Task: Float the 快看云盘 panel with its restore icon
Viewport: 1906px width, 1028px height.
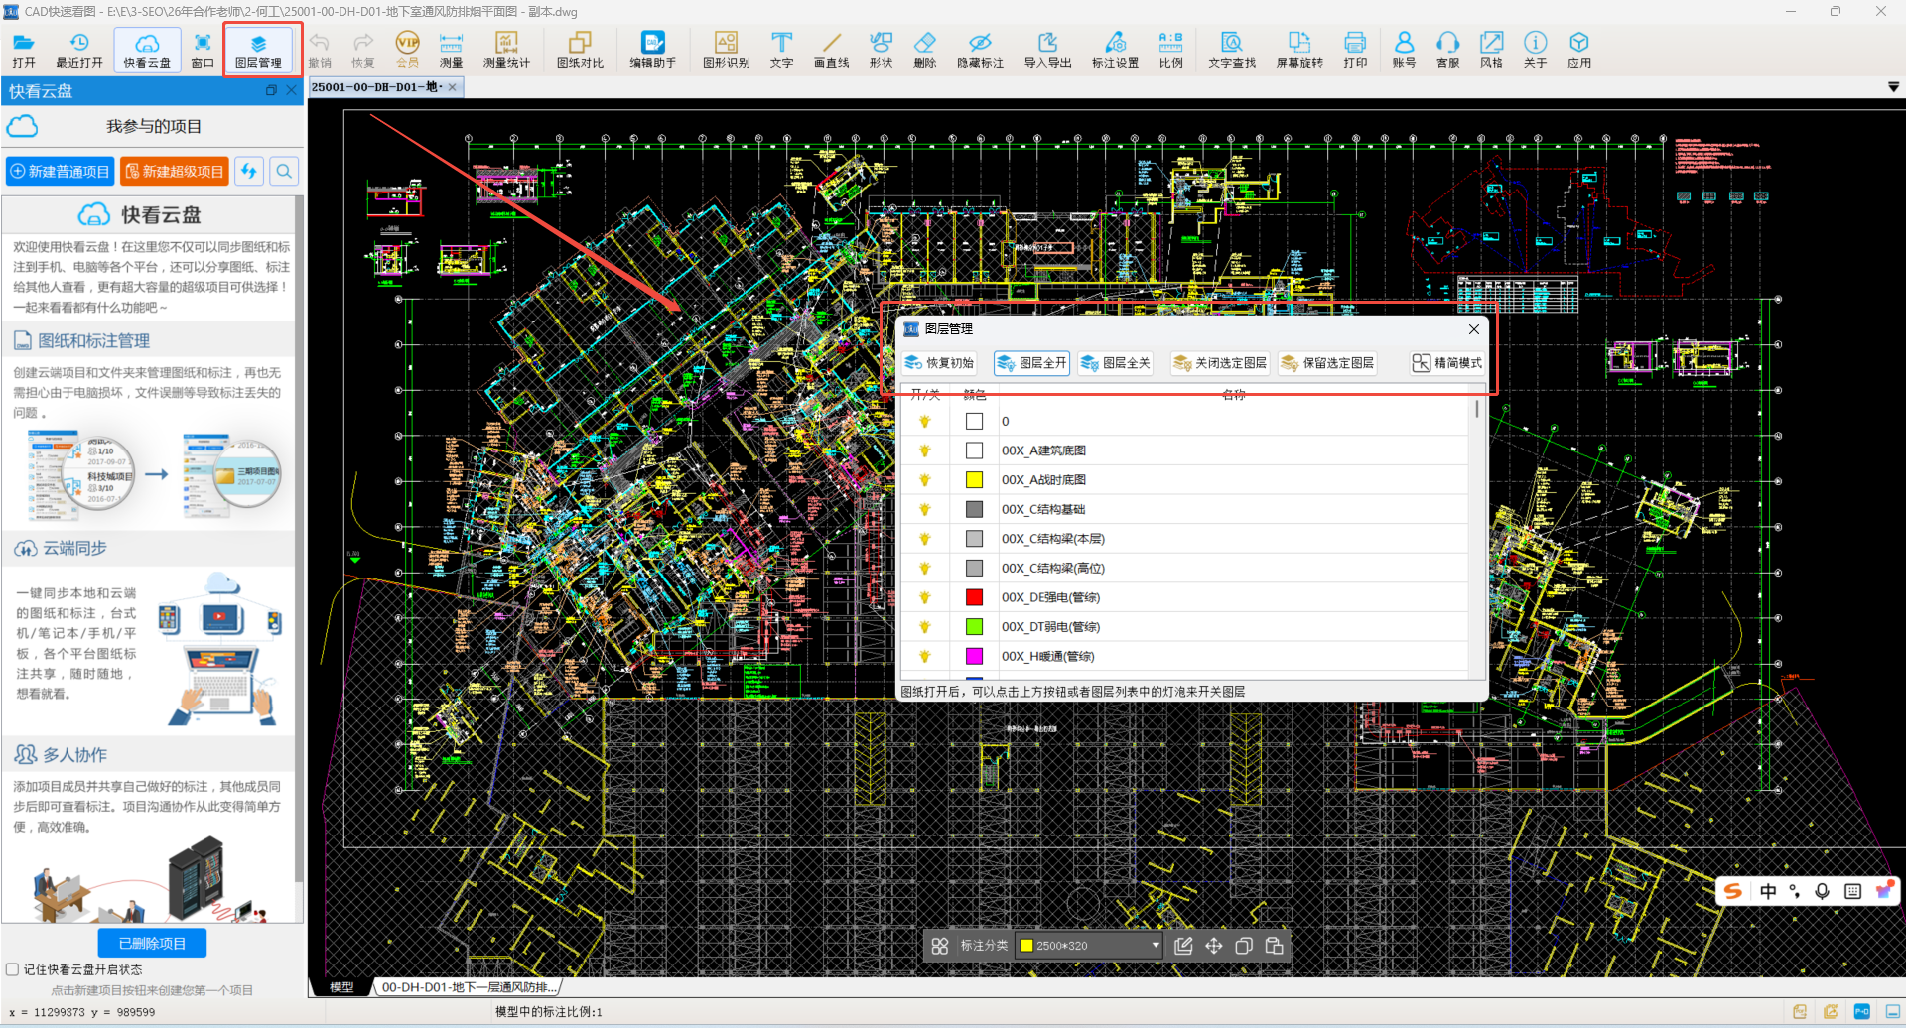Action: click(271, 90)
